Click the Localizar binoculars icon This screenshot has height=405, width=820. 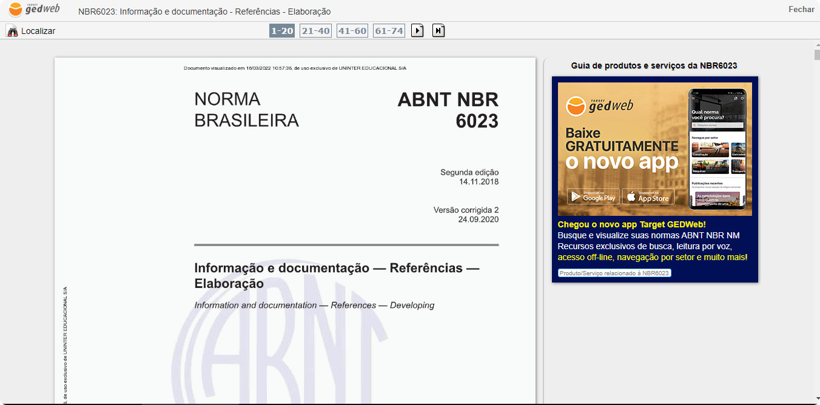[x=12, y=31]
